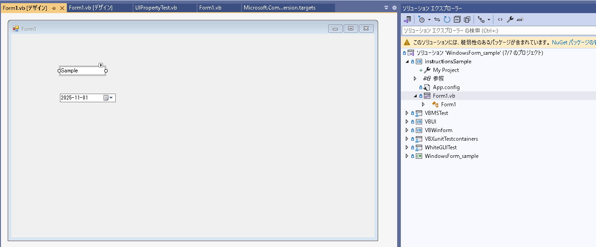Click the Form1 designer title bar text
The width and height of the screenshot is (596, 247).
click(x=29, y=29)
